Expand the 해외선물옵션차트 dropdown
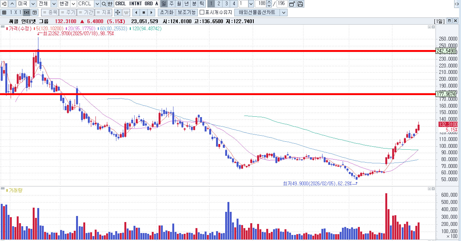The width and height of the screenshot is (461, 241). pos(283,13)
